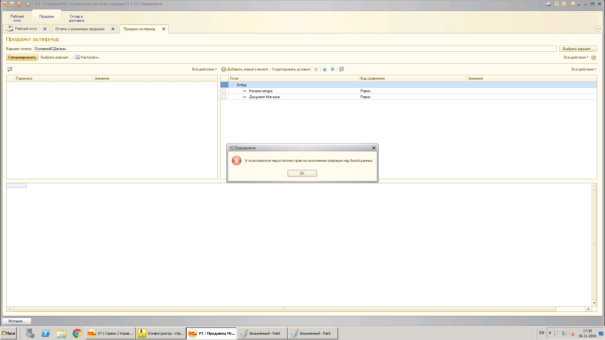Click the EN language indicator
605x340 pixels.
[542, 333]
